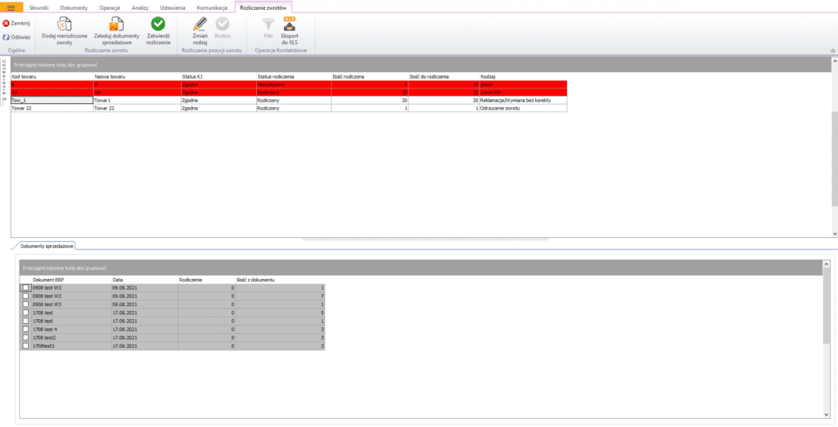838x427 pixels.
Task: Sort by Status KJ column header
Action: pyautogui.click(x=218, y=76)
